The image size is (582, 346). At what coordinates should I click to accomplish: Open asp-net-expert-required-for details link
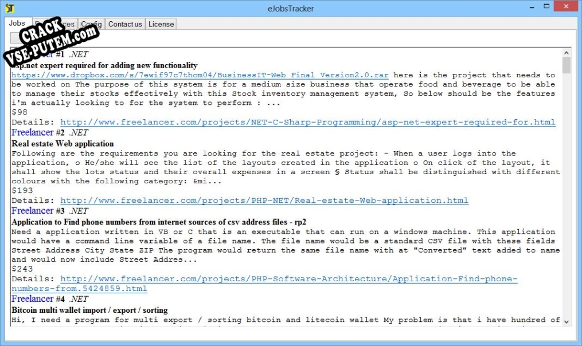pos(307,122)
